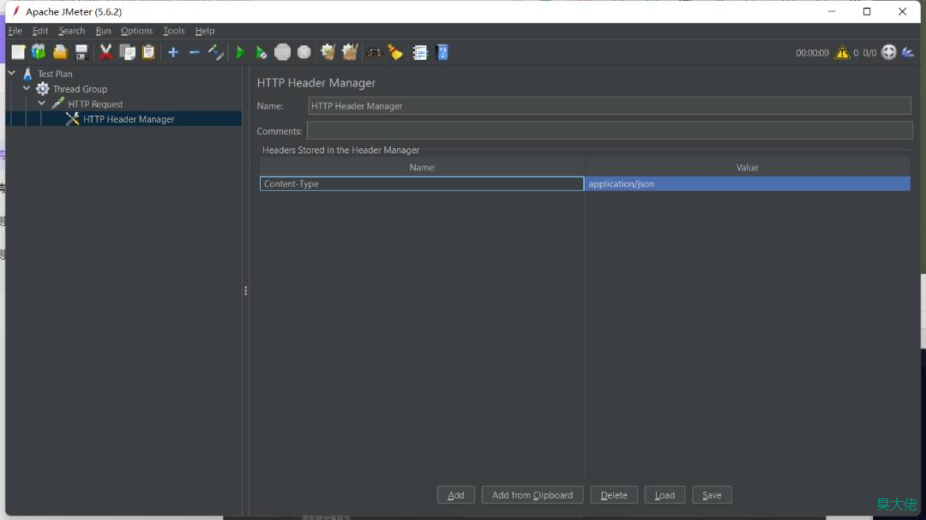Collapse the Test Plan tree node
This screenshot has width=926, height=520.
point(12,73)
